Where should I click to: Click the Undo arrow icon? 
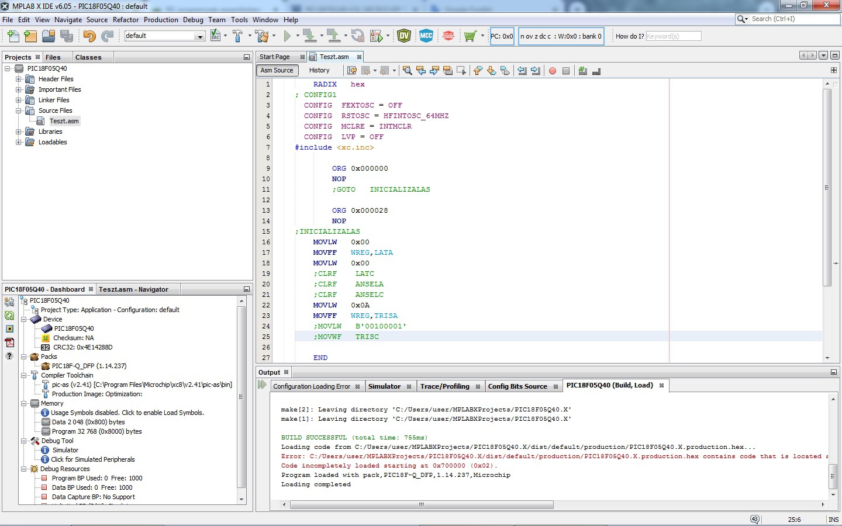click(89, 36)
